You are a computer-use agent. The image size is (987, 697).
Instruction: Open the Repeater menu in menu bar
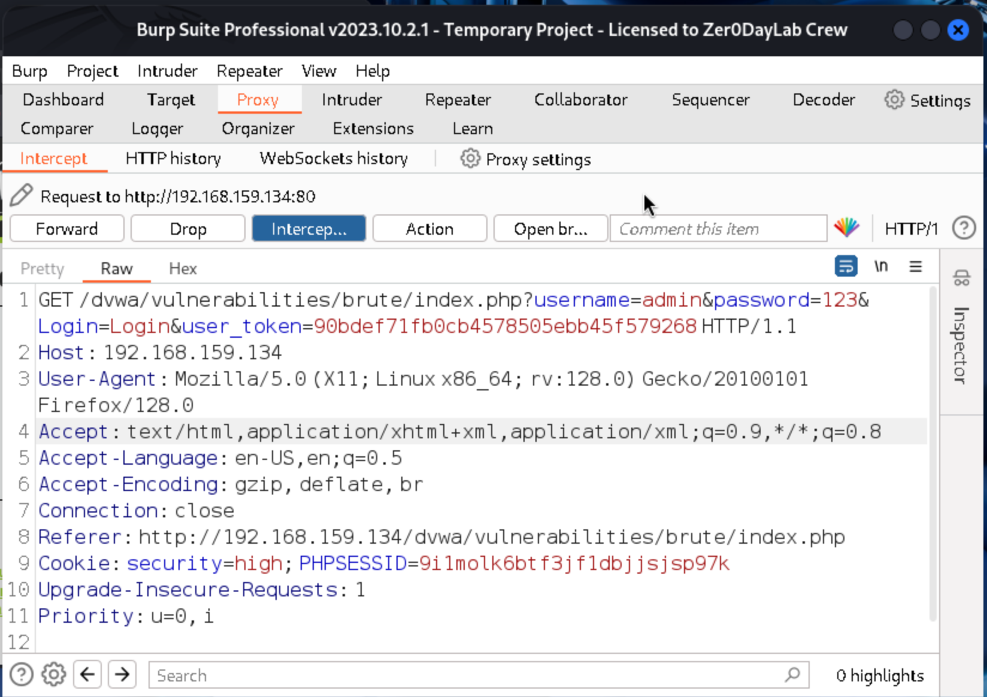click(249, 71)
